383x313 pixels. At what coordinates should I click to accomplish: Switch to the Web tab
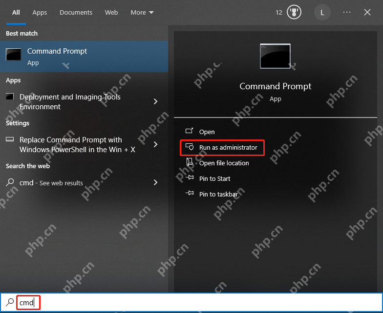click(x=111, y=13)
